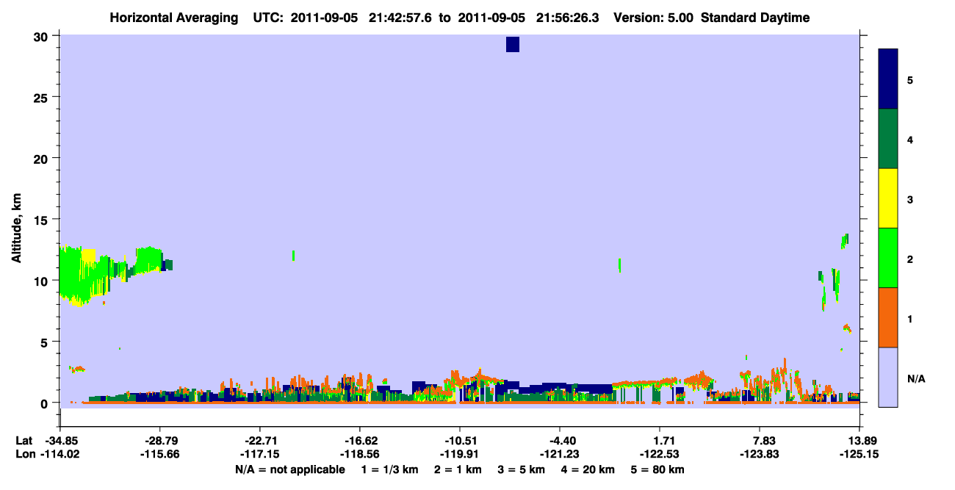This screenshot has height=490, width=955.
Task: Click the 10 tick label on the altitude axis
Action: click(43, 281)
